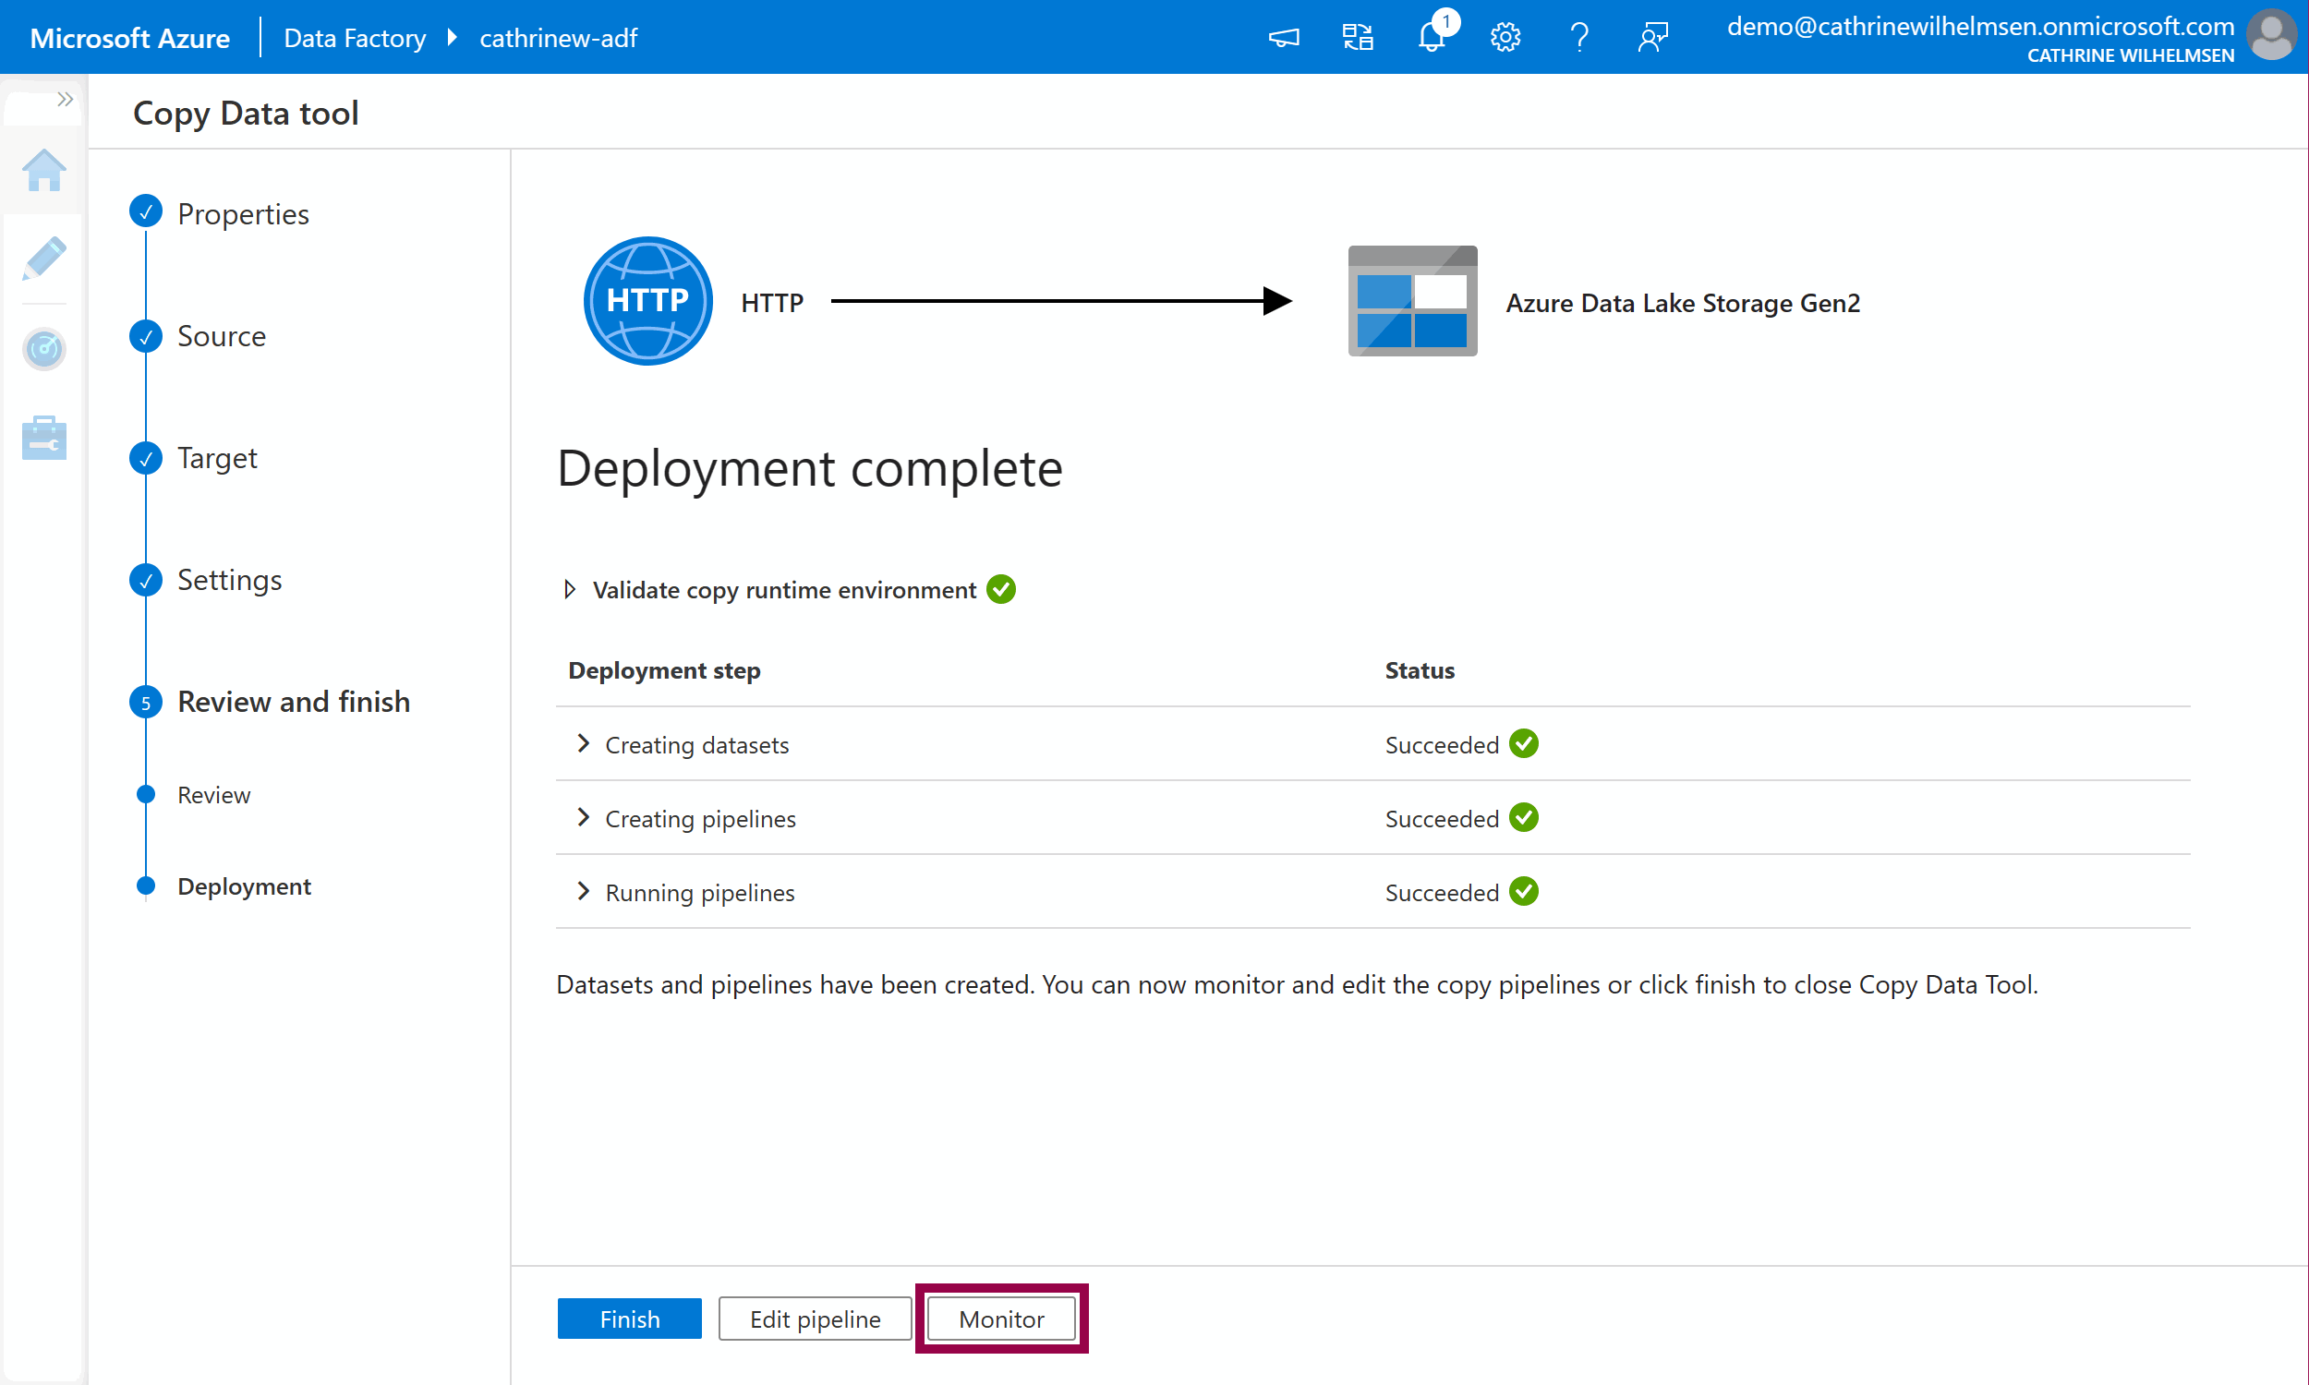Click the help question mark icon
Screen dimensions: 2309x1385
[x=1578, y=37]
